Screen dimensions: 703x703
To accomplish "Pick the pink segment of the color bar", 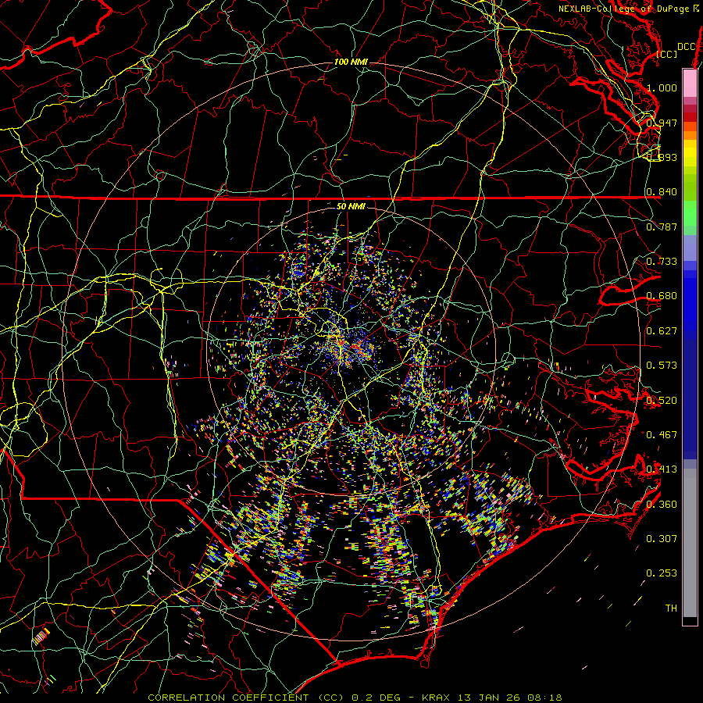I will tap(690, 83).
